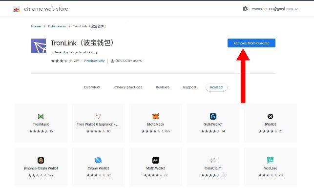
Task: Open Tron Wallet & Explorer name text
Action: point(98,125)
